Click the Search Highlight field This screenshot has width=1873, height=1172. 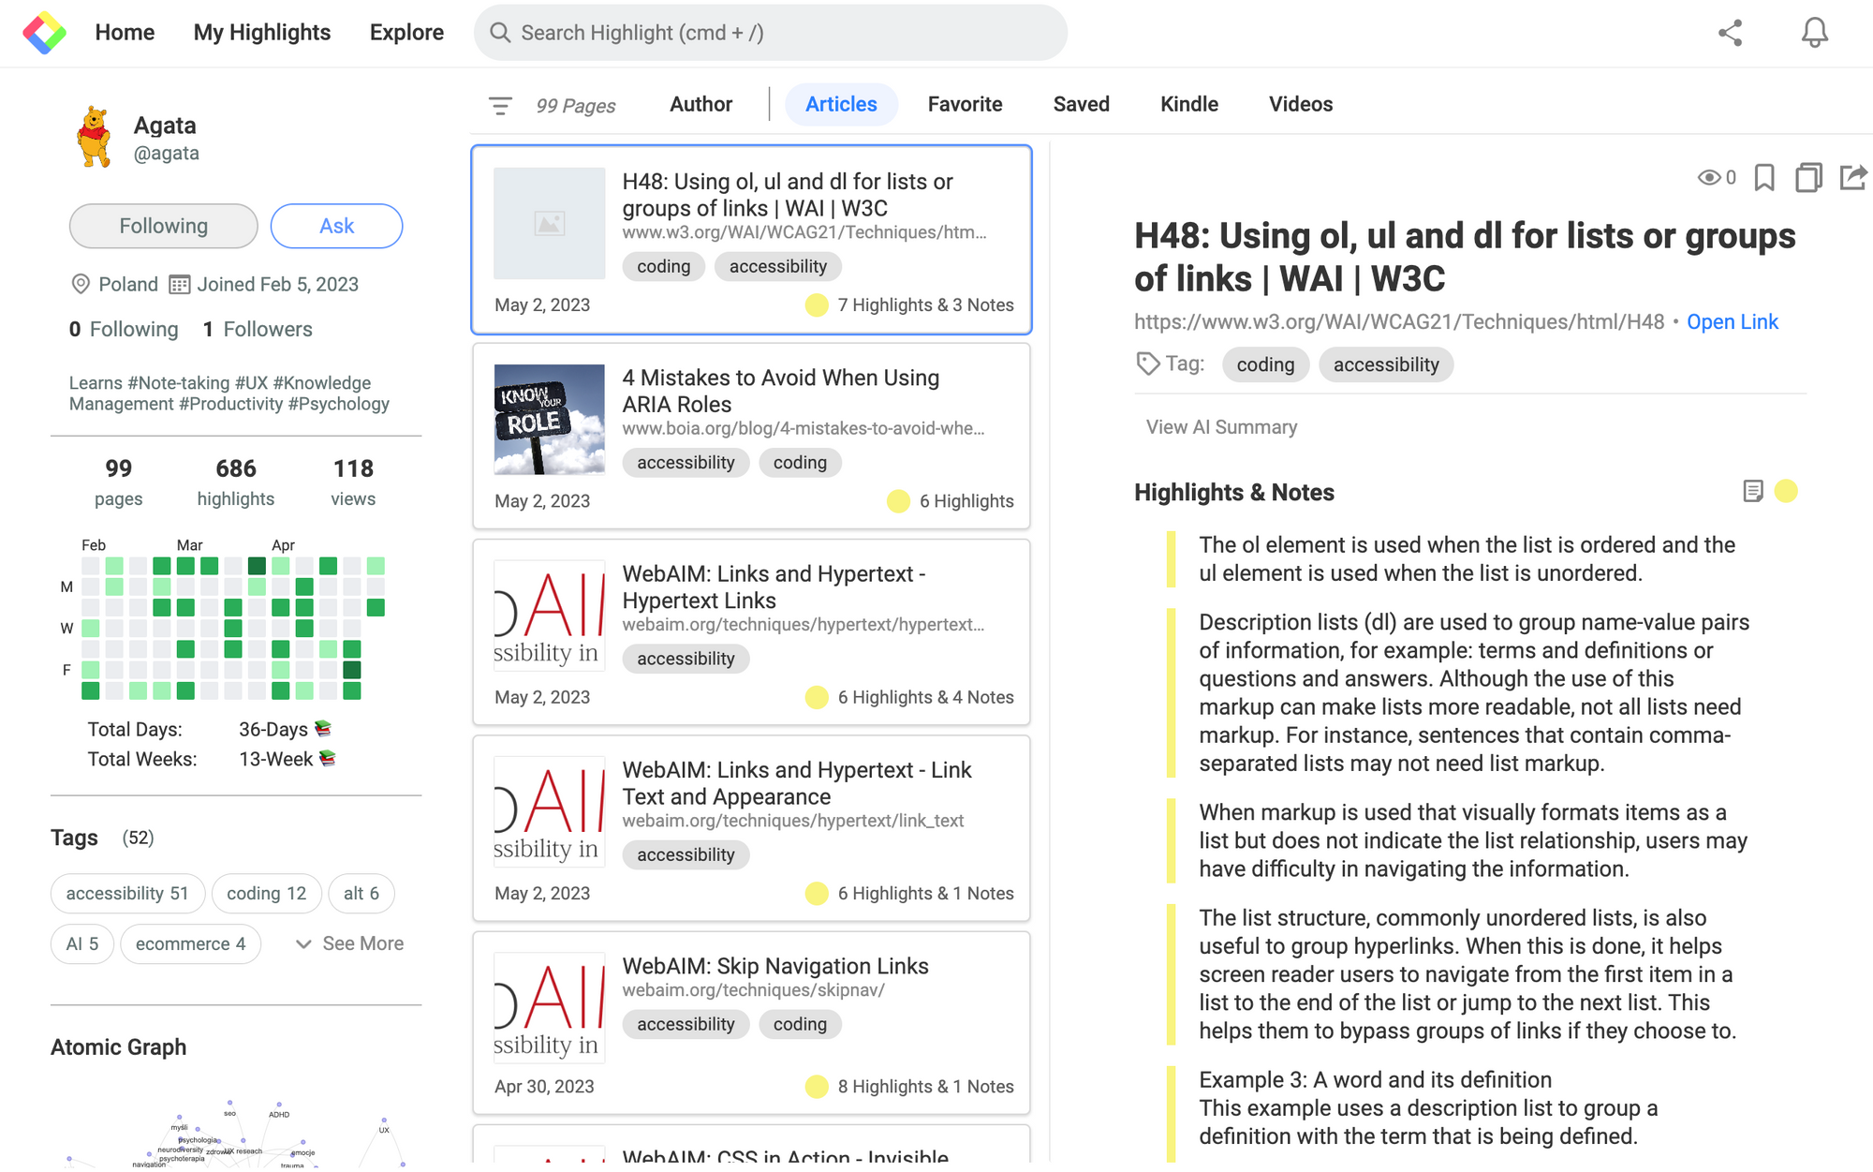pos(770,33)
